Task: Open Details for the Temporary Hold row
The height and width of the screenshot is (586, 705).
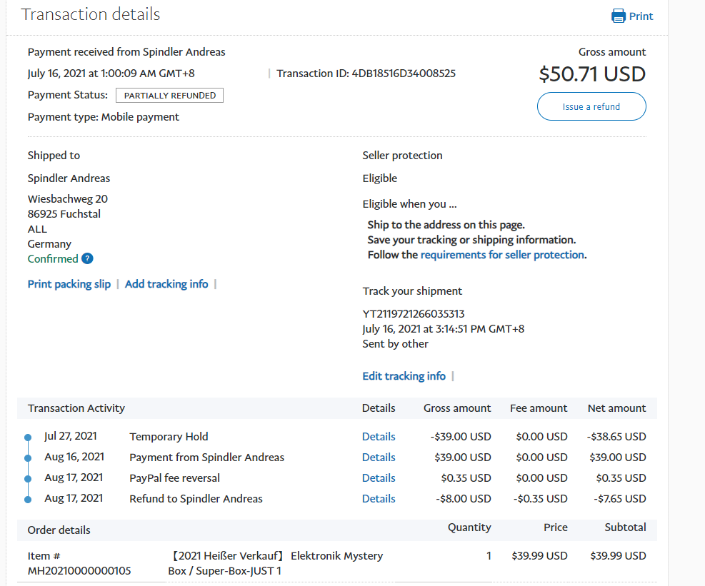Action: [x=379, y=437]
